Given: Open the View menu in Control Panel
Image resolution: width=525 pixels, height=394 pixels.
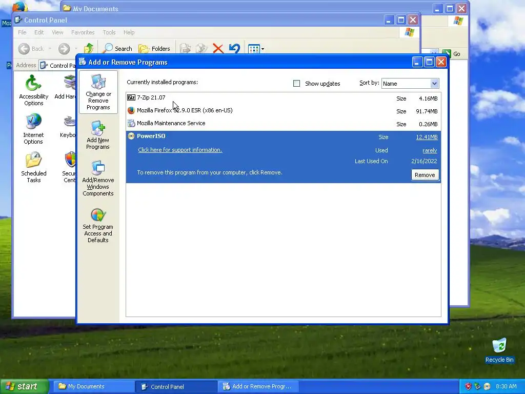Looking at the screenshot, I should (x=57, y=32).
